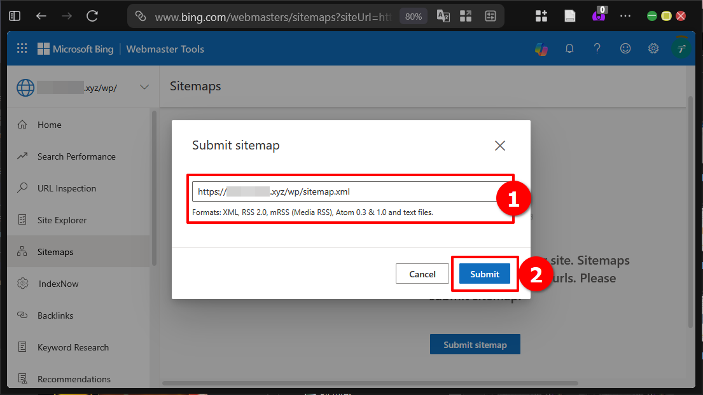Go to the Home section

[50, 124]
